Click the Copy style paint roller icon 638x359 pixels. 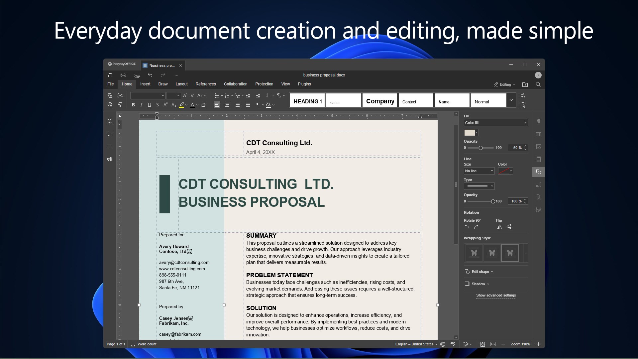(120, 105)
